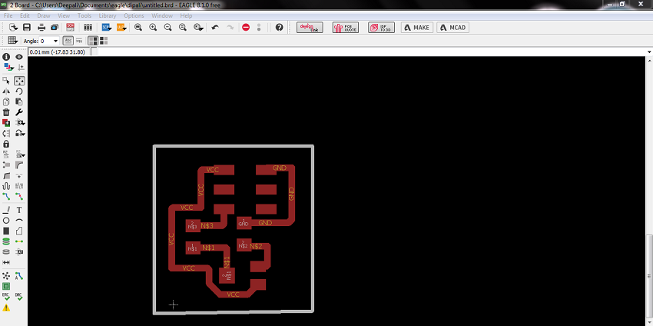Select the Arc drawing tool
Image resolution: width=653 pixels, height=326 pixels.
(19, 220)
